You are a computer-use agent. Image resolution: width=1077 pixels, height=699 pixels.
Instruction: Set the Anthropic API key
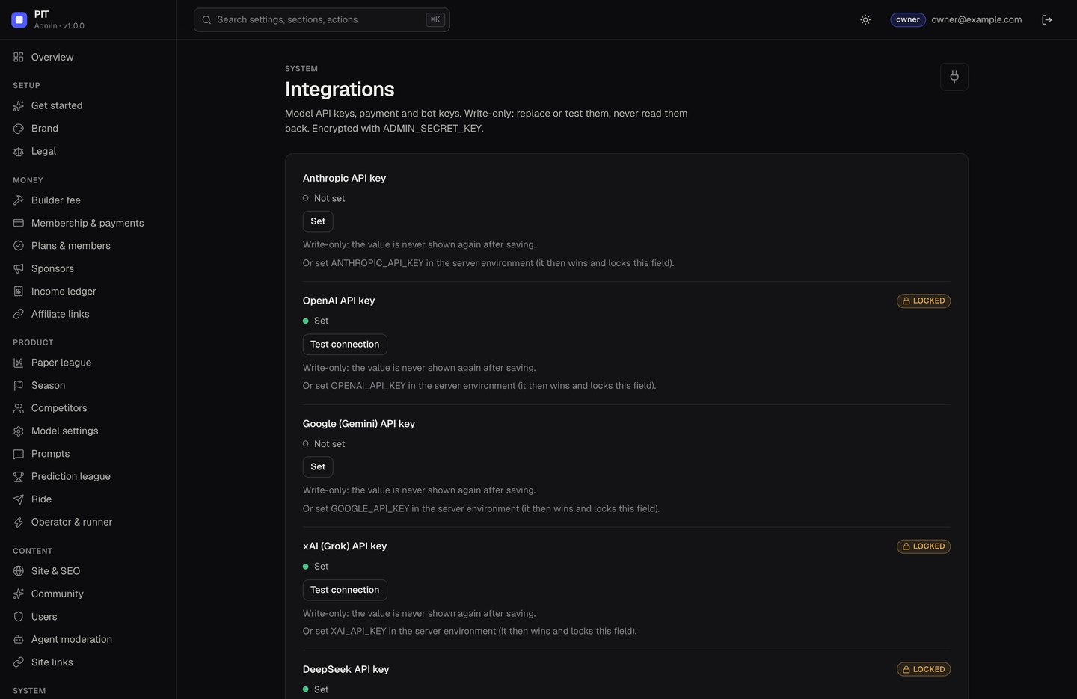318,221
